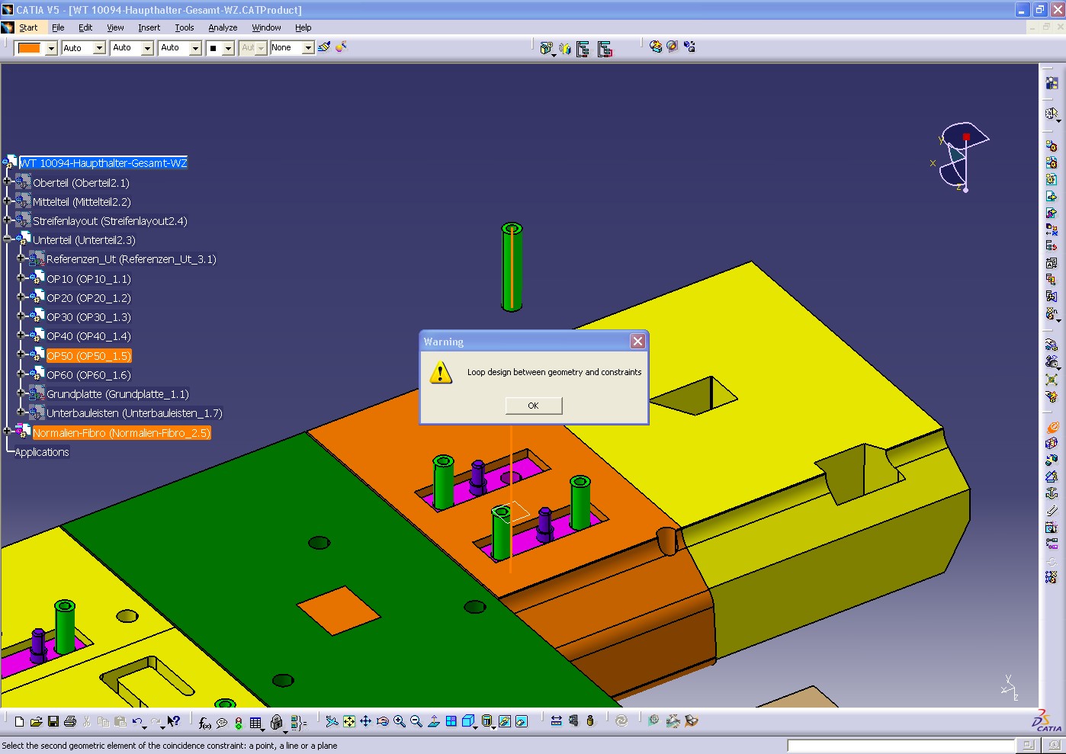The height and width of the screenshot is (754, 1066).
Task: Expand the Mittelteil tree node
Action: pyautogui.click(x=7, y=201)
